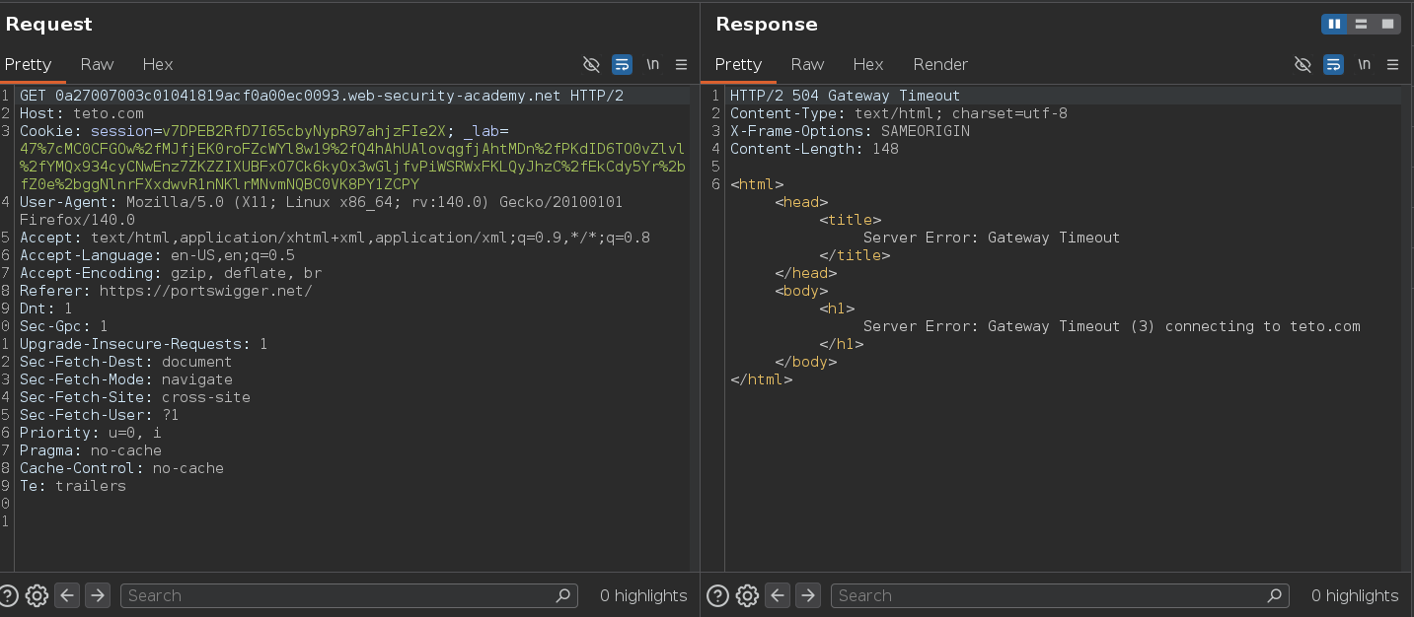Image resolution: width=1414 pixels, height=617 pixels.
Task: Toggle show newlines (\n) in Response
Action: [1364, 64]
